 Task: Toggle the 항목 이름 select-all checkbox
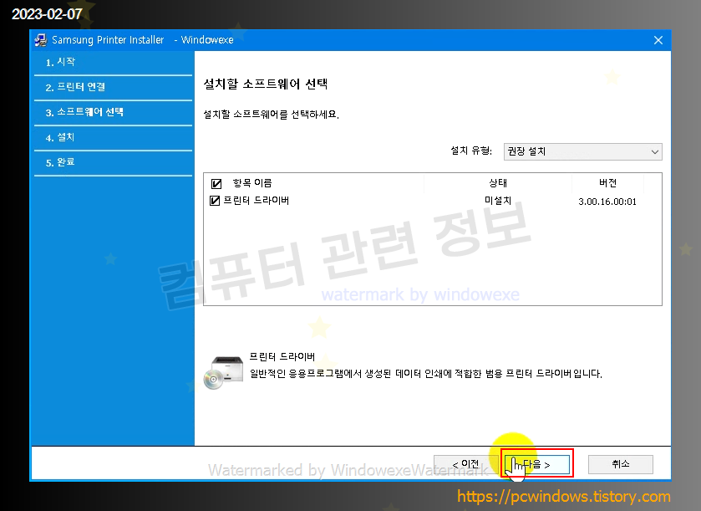tap(216, 183)
